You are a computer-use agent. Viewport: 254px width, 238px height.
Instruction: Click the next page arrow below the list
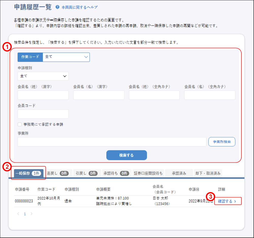pos(31,214)
